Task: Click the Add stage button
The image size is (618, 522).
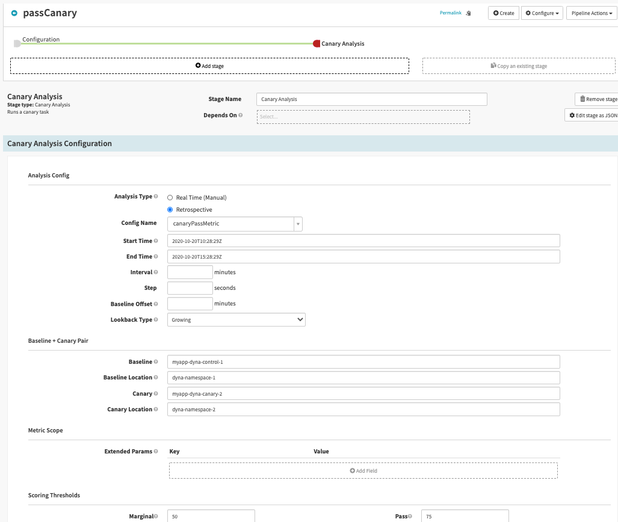Action: point(209,66)
